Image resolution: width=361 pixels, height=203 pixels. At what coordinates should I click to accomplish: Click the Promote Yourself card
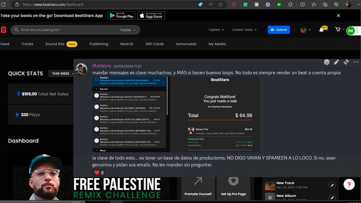[x=198, y=188]
